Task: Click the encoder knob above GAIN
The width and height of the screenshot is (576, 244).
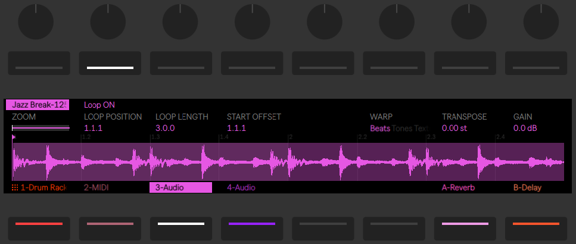Action: (x=541, y=22)
